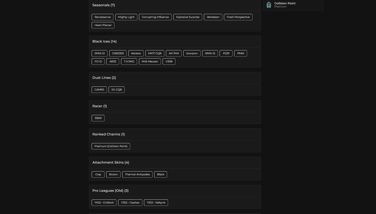Click the Ranked Charms (1) header
Image resolution: width=376 pixels, height=214 pixels.
tap(108, 134)
